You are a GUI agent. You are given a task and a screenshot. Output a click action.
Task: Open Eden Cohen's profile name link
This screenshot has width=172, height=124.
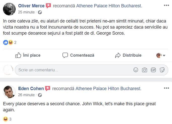point(31,89)
